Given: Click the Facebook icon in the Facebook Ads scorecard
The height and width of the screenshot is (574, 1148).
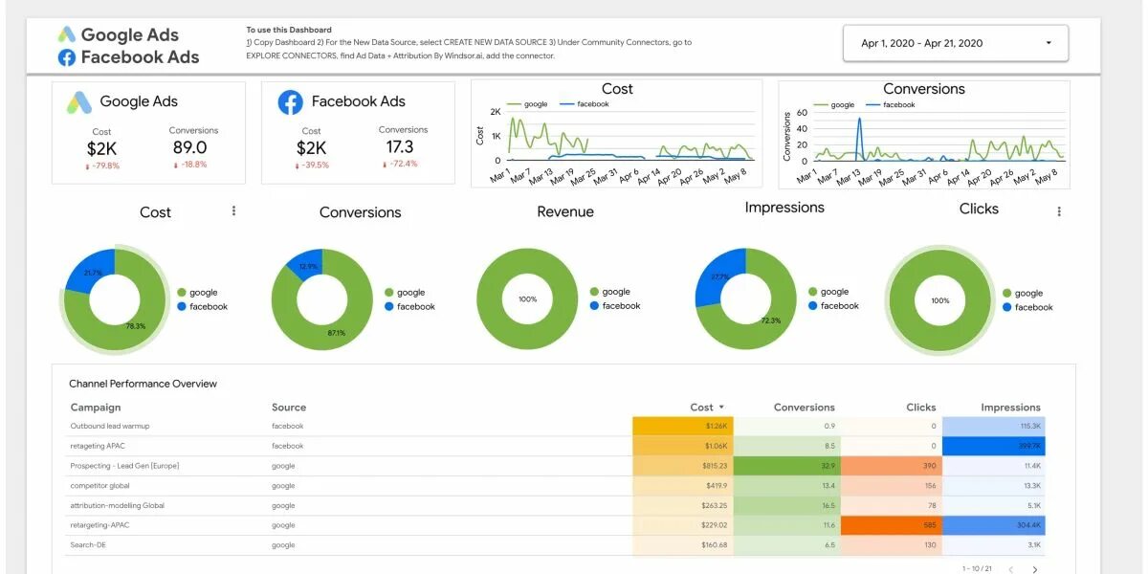Looking at the screenshot, I should tap(290, 102).
